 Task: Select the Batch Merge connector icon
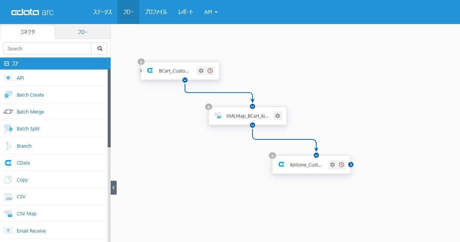8,112
